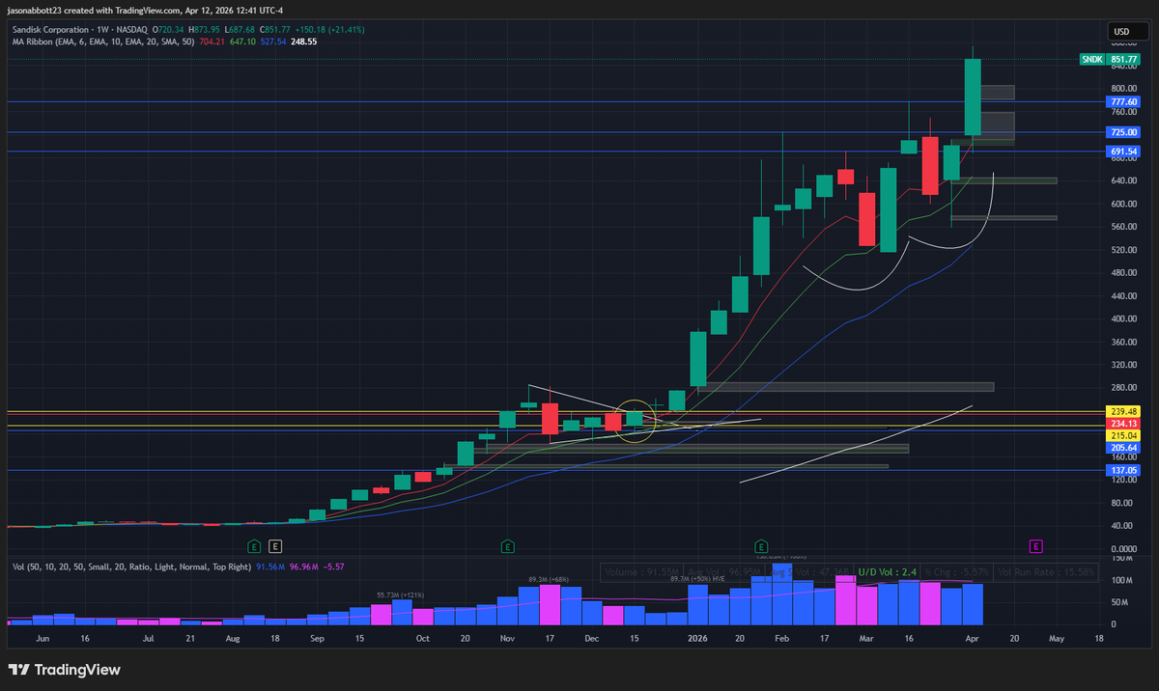Viewport: 1159px width, 691px height.
Task: Select the 691.54 horizontal line price label
Action: pyautogui.click(x=1123, y=152)
